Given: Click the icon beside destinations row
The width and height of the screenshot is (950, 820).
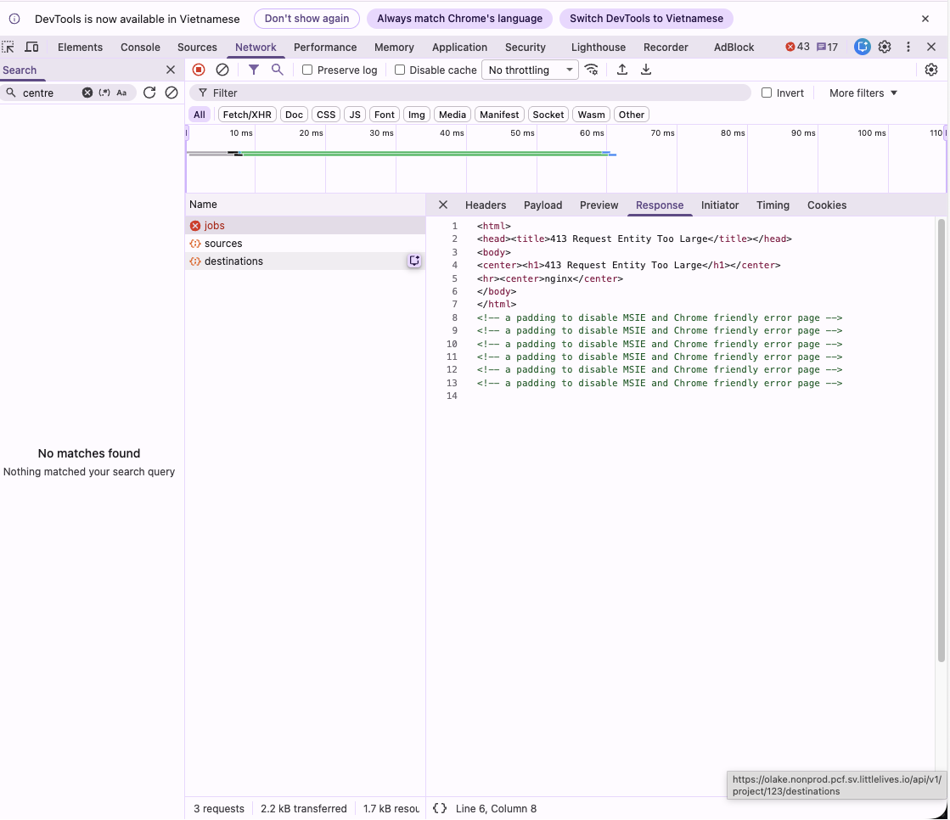Looking at the screenshot, I should [414, 261].
